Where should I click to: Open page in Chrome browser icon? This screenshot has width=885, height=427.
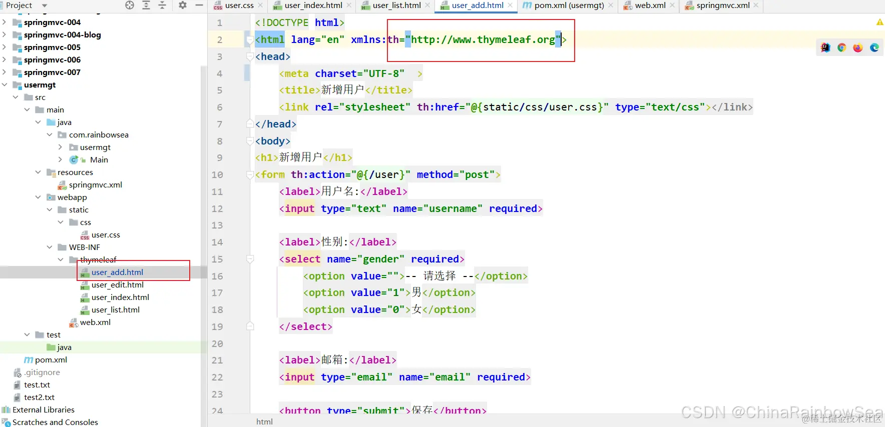(842, 47)
